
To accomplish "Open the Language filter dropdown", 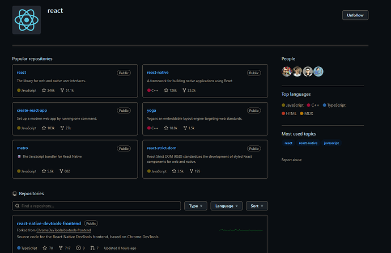I will tap(227, 206).
